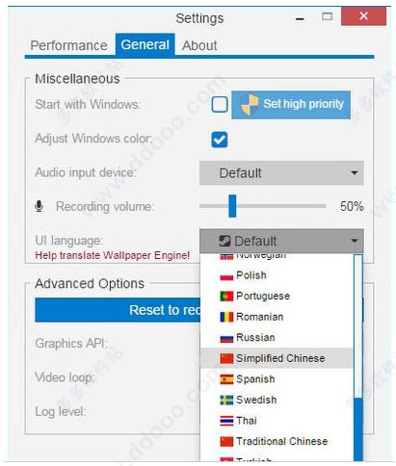396x466 pixels.
Task: Click the Polish flag icon
Action: [x=226, y=276]
